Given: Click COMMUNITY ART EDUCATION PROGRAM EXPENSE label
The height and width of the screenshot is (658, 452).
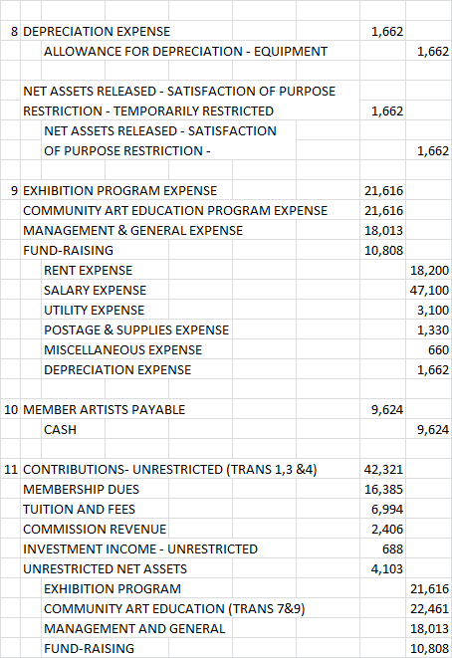Looking at the screenshot, I should pyautogui.click(x=175, y=210).
